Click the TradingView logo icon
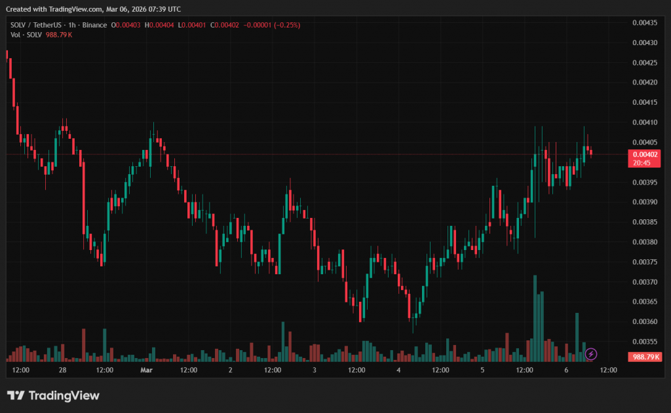The image size is (671, 413). click(x=16, y=395)
